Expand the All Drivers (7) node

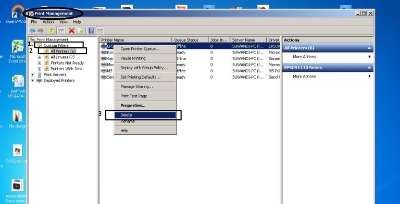tap(39, 57)
